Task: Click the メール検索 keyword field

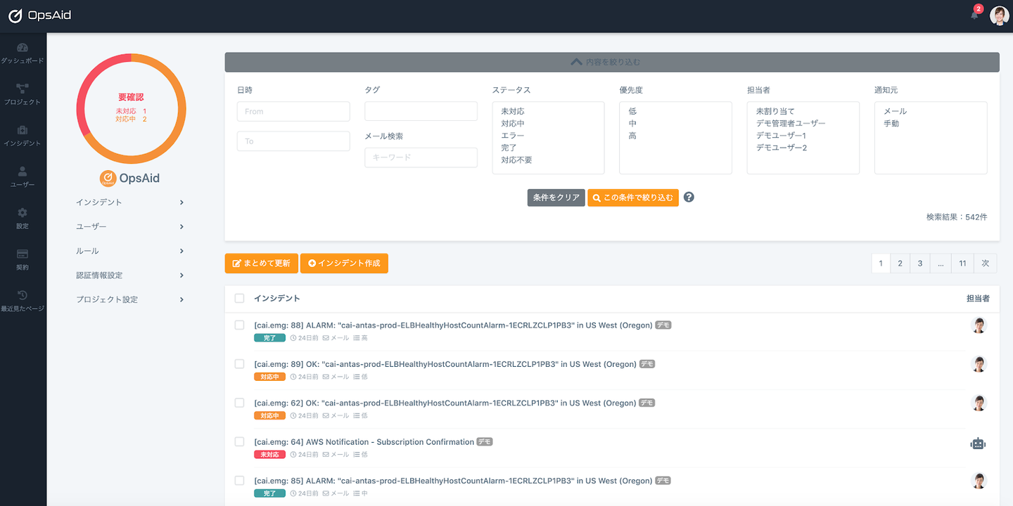Action: pos(421,157)
